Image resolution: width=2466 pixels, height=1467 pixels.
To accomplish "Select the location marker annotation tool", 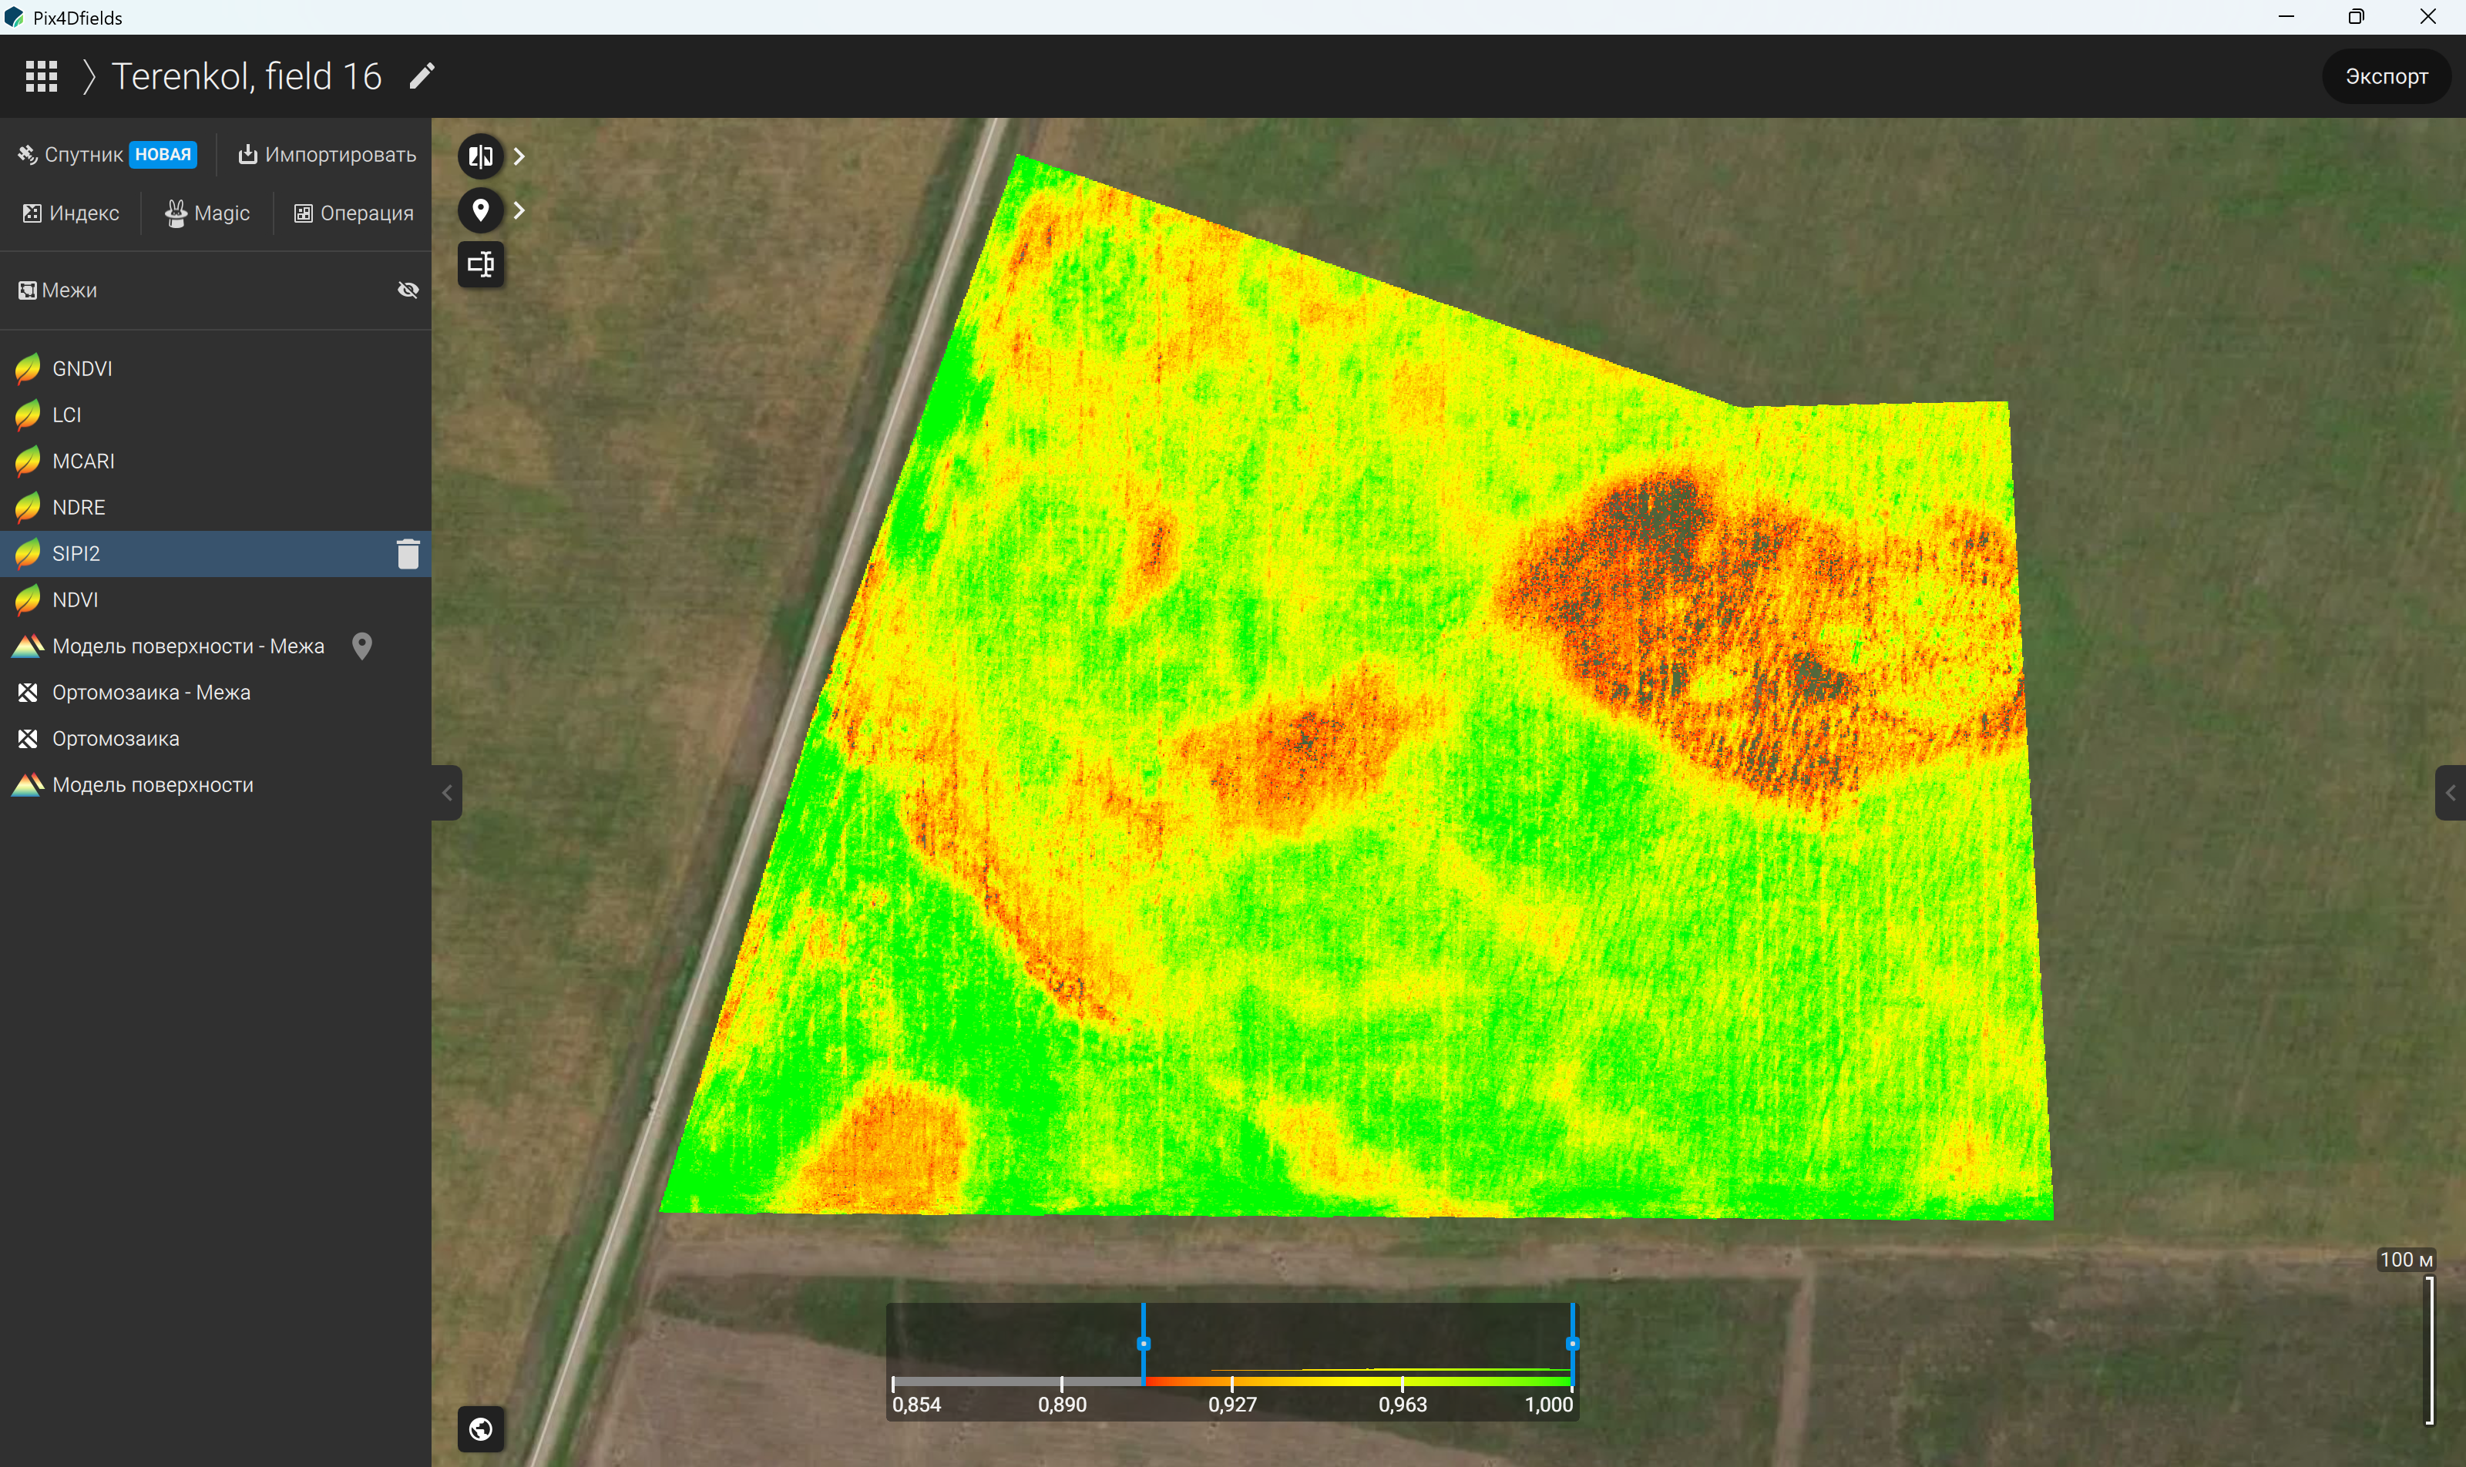I will 481,210.
